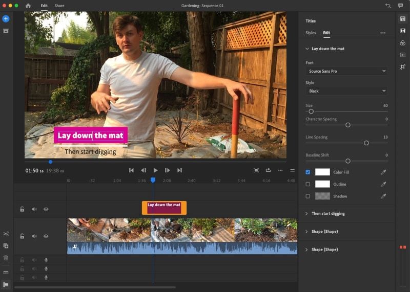Open Titles panel ellipsis menu

383,33
